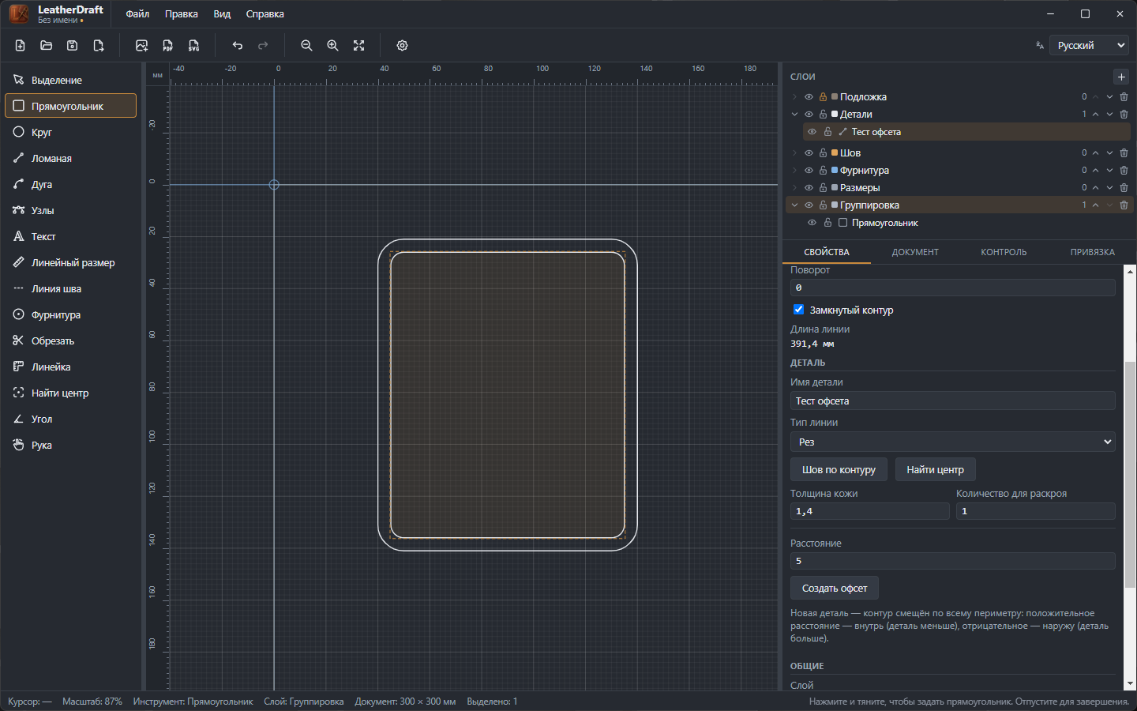Undo the last action
Screen dimensions: 1137x711
click(238, 46)
